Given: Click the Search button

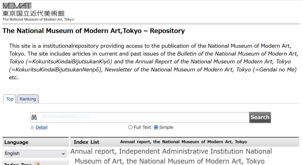Looking at the screenshot, I should (260, 117).
